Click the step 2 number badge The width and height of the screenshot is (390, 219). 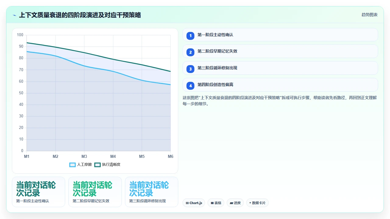click(190, 52)
